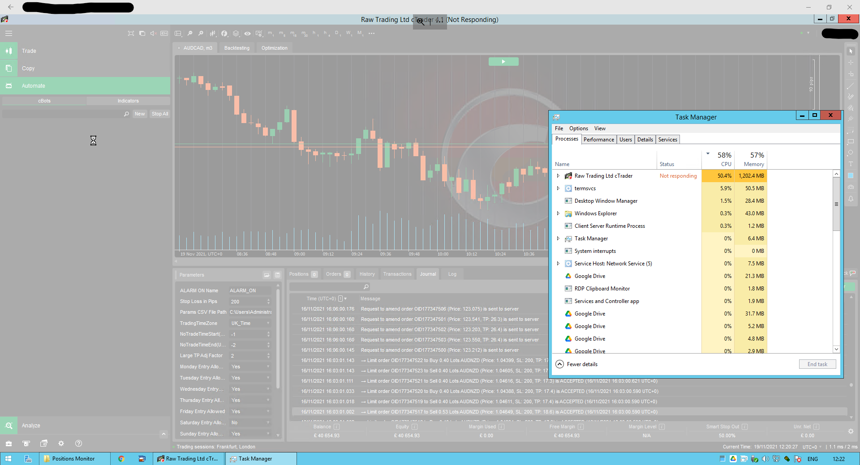Expand Service Host Network Service row
Viewport: 860px width, 465px height.
(558, 264)
